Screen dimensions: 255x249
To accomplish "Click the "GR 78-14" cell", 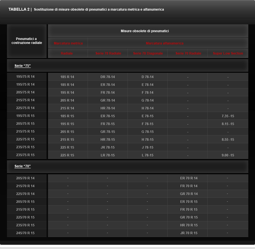I will tap(108, 100).
